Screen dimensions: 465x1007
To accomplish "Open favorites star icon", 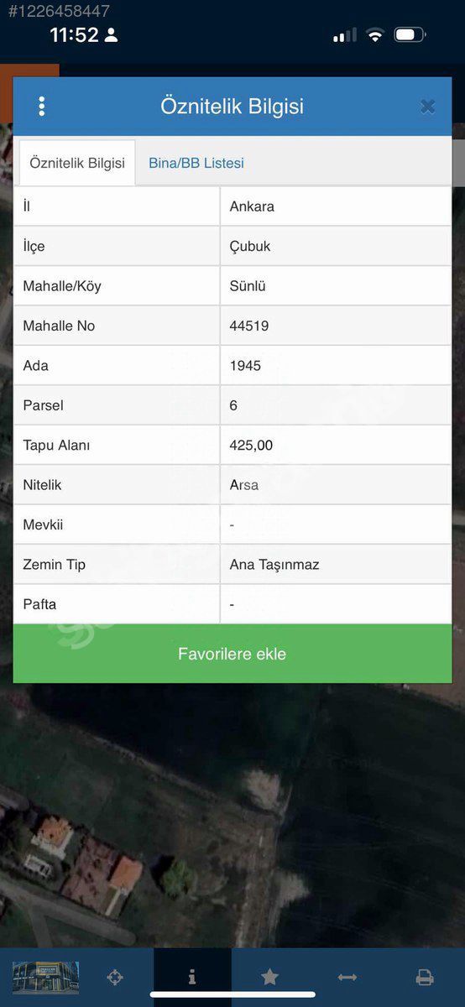I will click(269, 977).
